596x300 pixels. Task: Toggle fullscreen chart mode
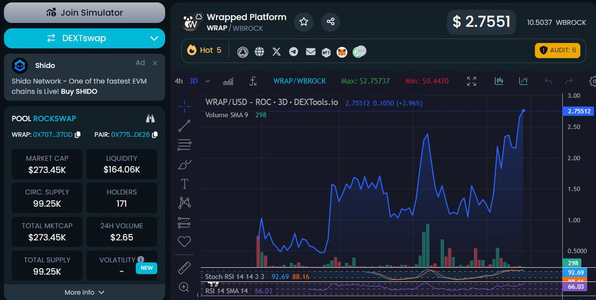(x=472, y=81)
